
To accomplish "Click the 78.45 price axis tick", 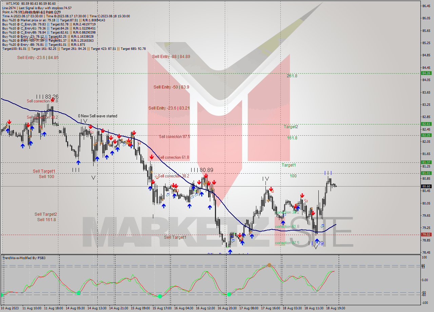I will 426,252.
